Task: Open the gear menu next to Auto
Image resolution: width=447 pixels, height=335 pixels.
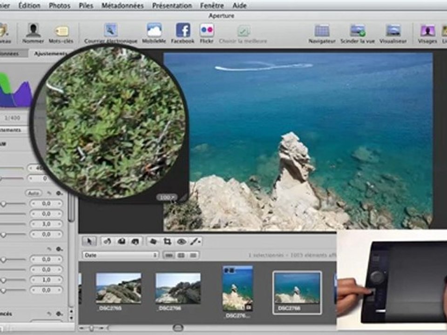Action: click(59, 193)
